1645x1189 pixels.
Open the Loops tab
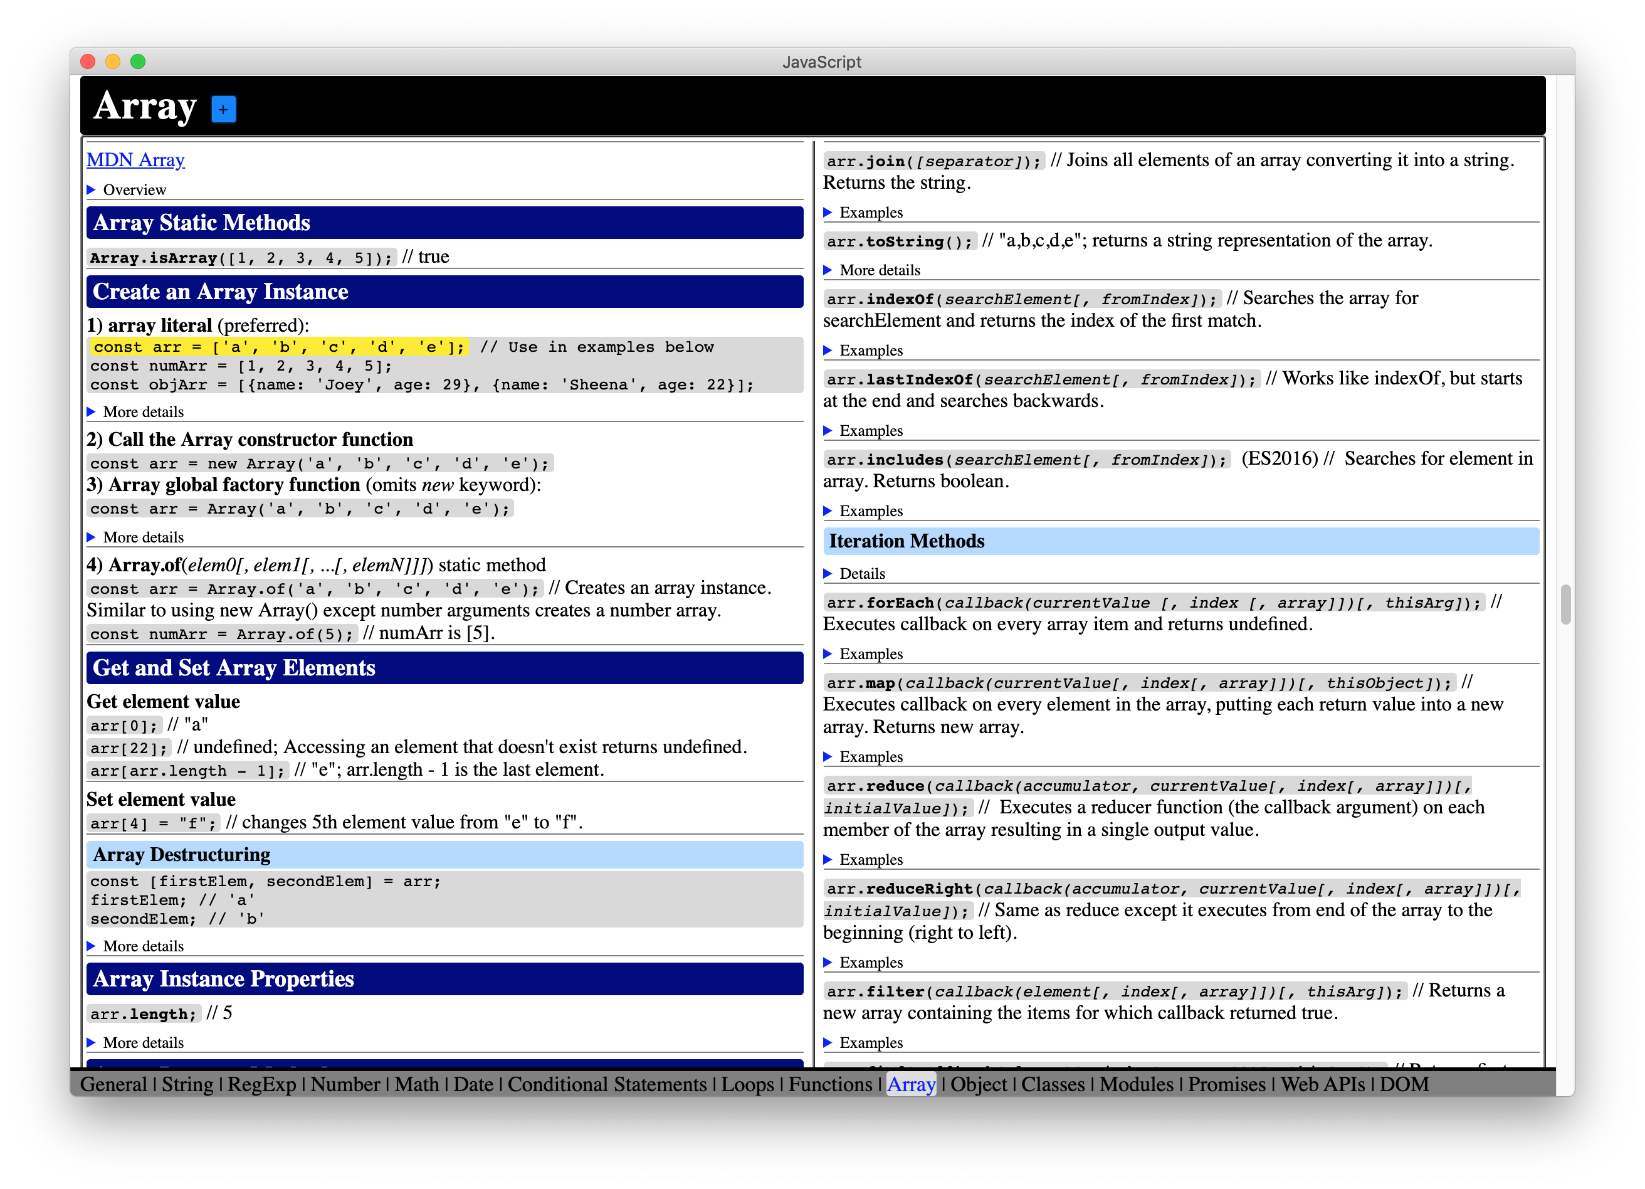pos(748,1084)
